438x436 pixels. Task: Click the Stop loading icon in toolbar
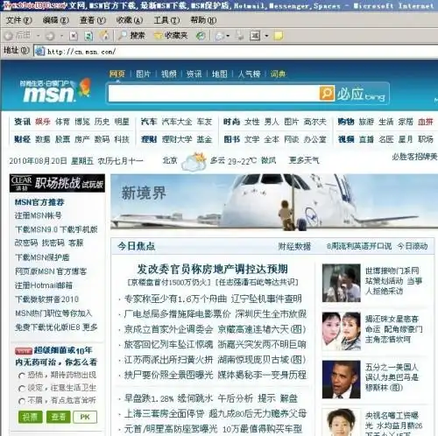74,36
